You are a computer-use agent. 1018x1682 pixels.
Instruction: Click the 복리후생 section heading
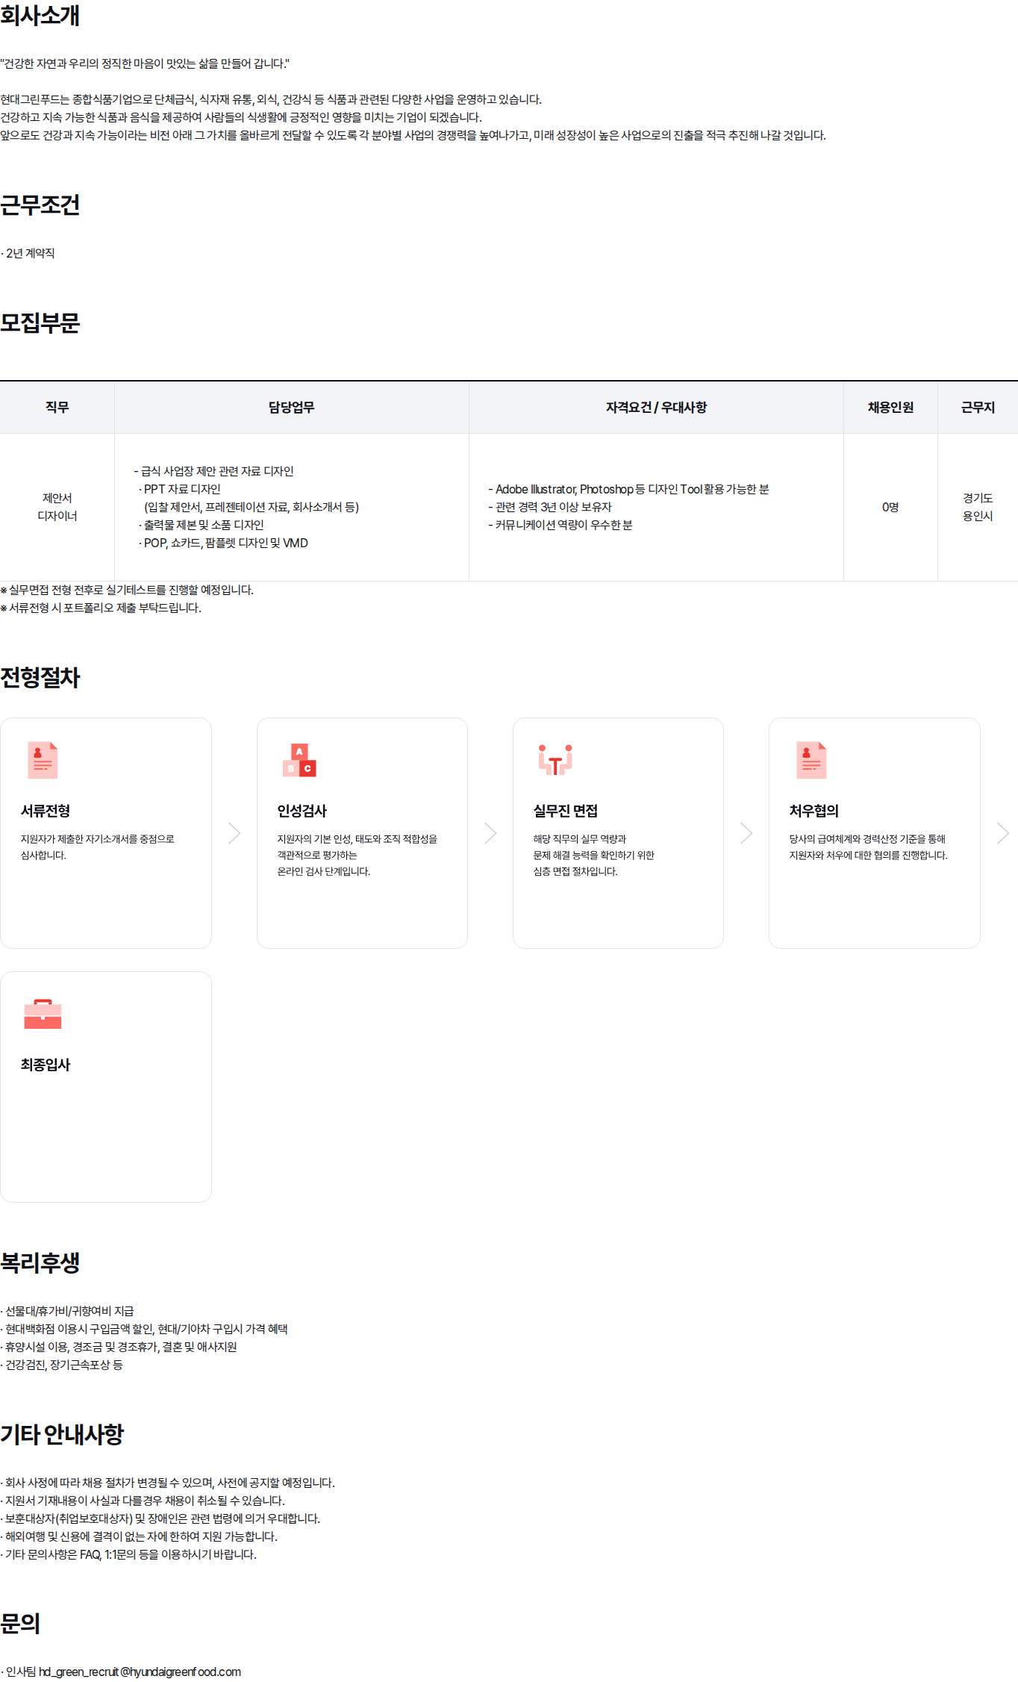tap(40, 1262)
